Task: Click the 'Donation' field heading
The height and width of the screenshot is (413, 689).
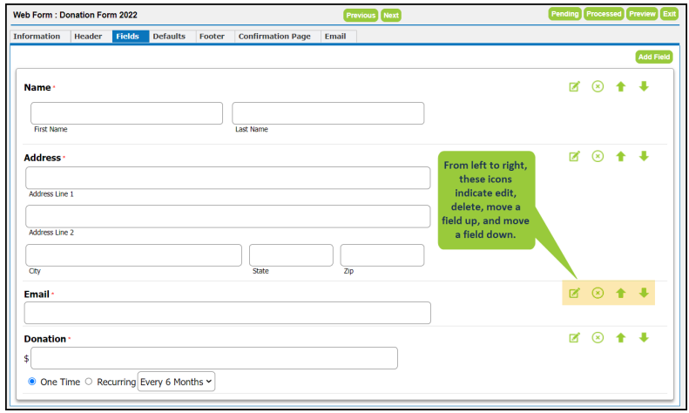Action: pyautogui.click(x=44, y=339)
